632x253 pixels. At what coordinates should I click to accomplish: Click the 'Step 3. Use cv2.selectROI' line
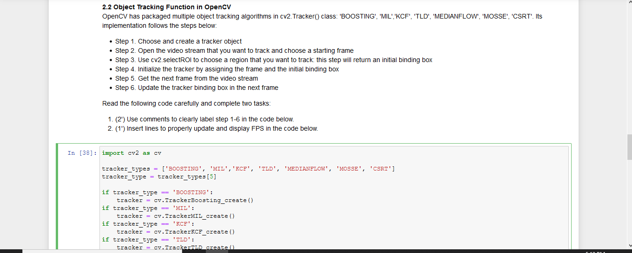pyautogui.click(x=274, y=60)
